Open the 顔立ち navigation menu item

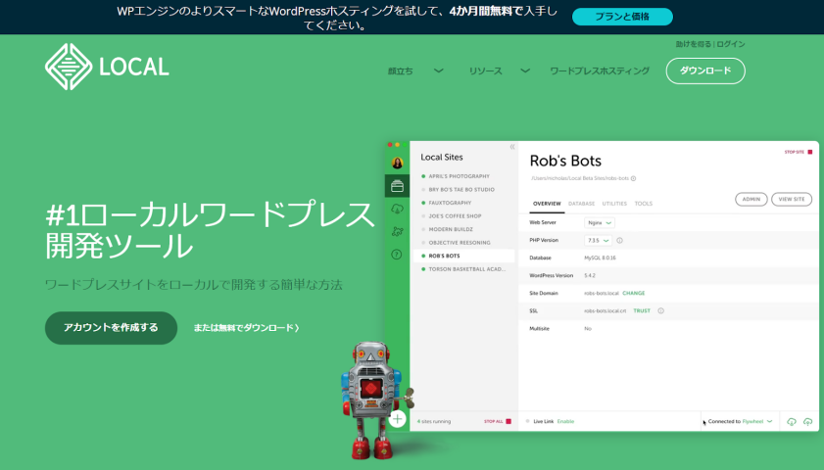coord(401,70)
